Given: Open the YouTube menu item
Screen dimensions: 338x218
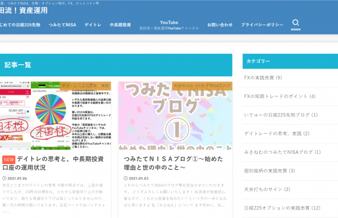Looking at the screenshot, I should tap(169, 25).
